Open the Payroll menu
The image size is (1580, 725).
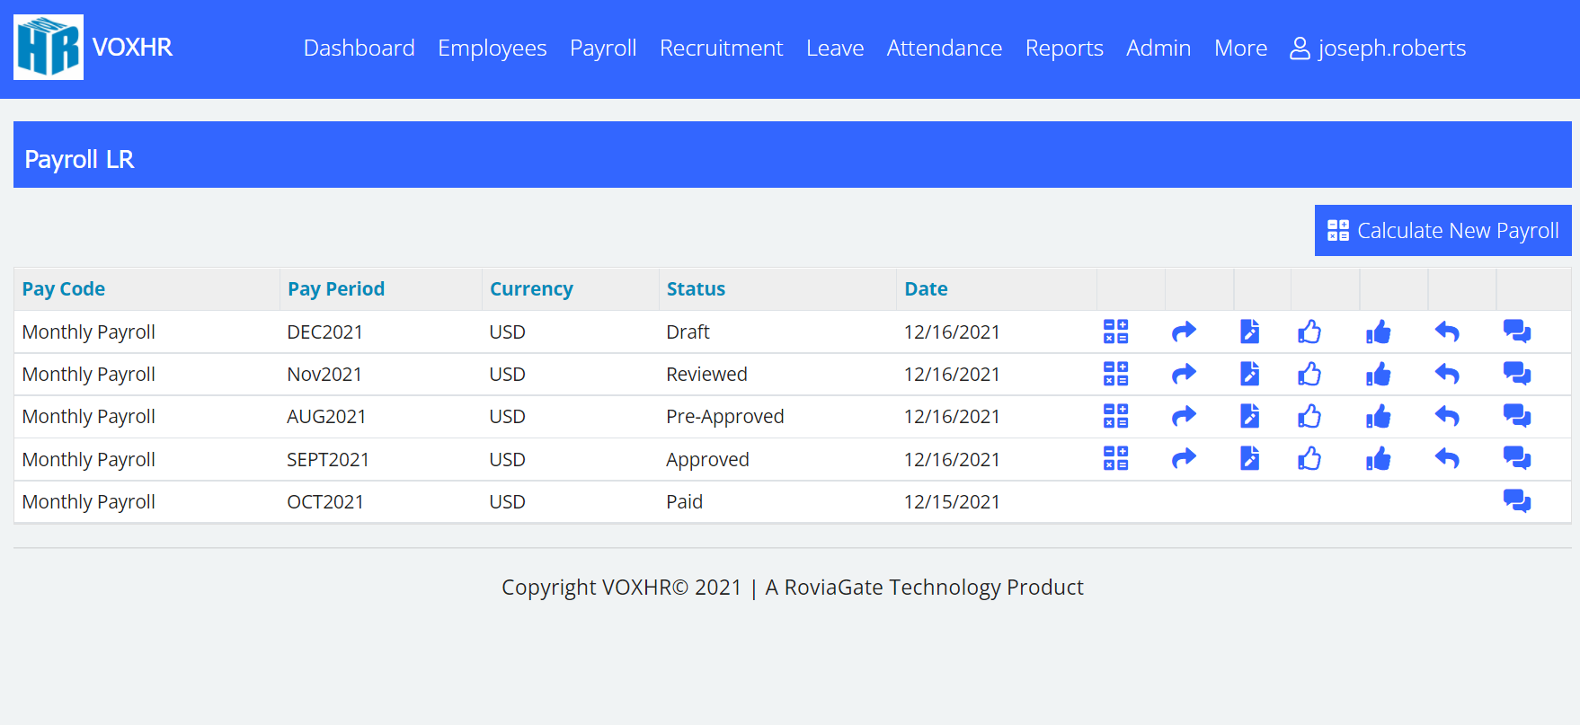pyautogui.click(x=603, y=48)
